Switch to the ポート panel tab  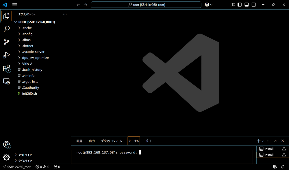tap(149, 141)
